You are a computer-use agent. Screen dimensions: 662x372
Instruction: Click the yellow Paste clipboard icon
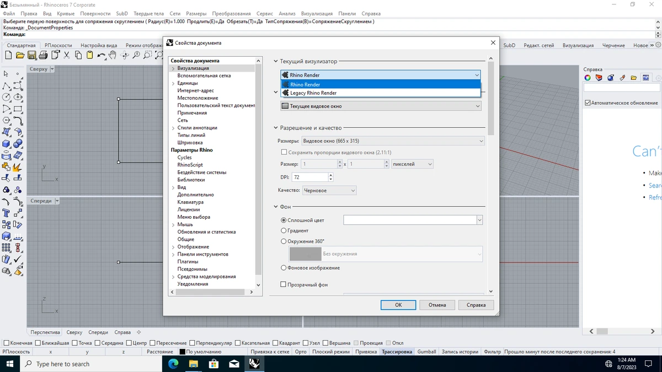tap(89, 55)
